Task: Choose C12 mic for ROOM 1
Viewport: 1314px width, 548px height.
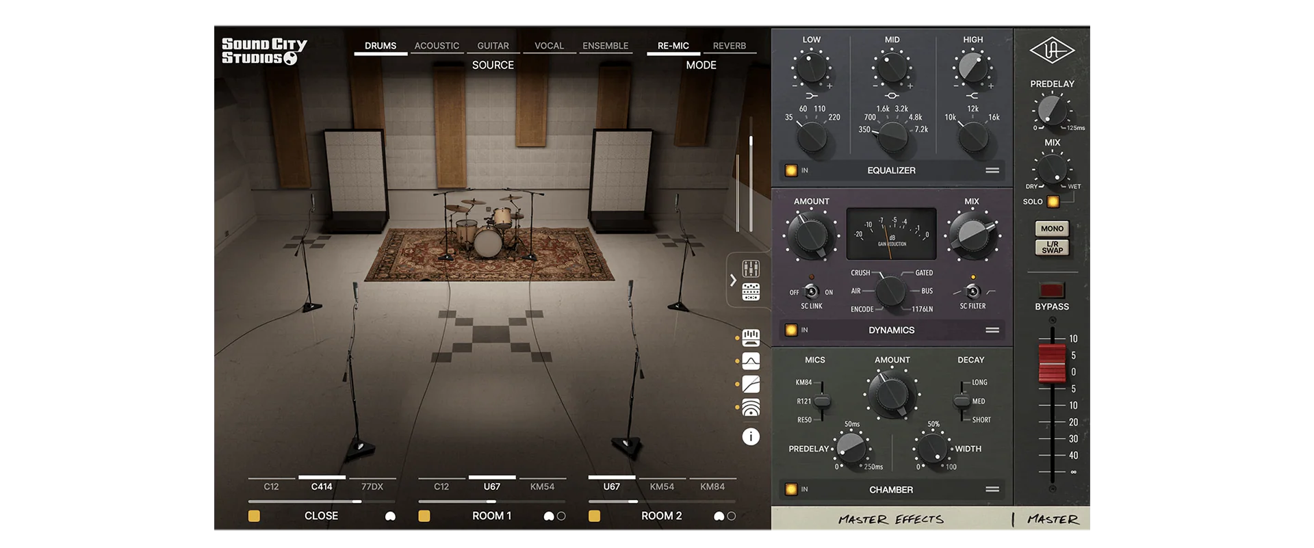Action: click(441, 486)
